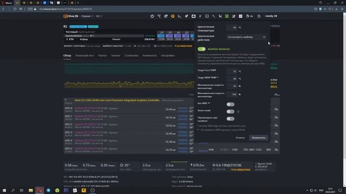Click the crossed wrench and screwdriver tools icon
The image size is (346, 194).
click(234, 16)
